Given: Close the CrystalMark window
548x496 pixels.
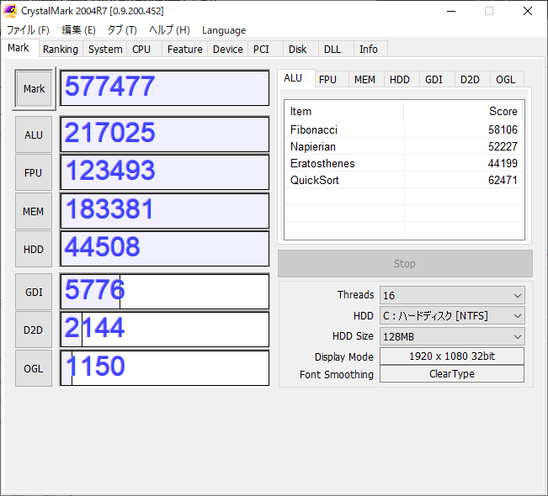Looking at the screenshot, I should 528,11.
